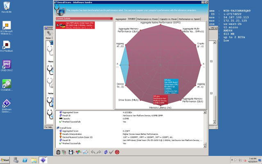This screenshot has width=262, height=164.
Task: Click the results comparison chart options icon
Action: click(x=64, y=152)
